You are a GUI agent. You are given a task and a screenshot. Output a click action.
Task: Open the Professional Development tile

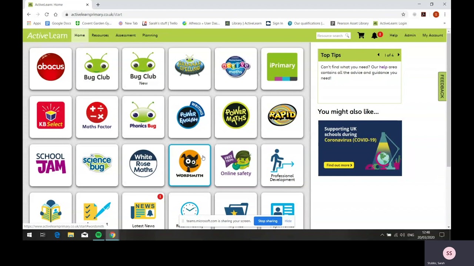point(282,166)
